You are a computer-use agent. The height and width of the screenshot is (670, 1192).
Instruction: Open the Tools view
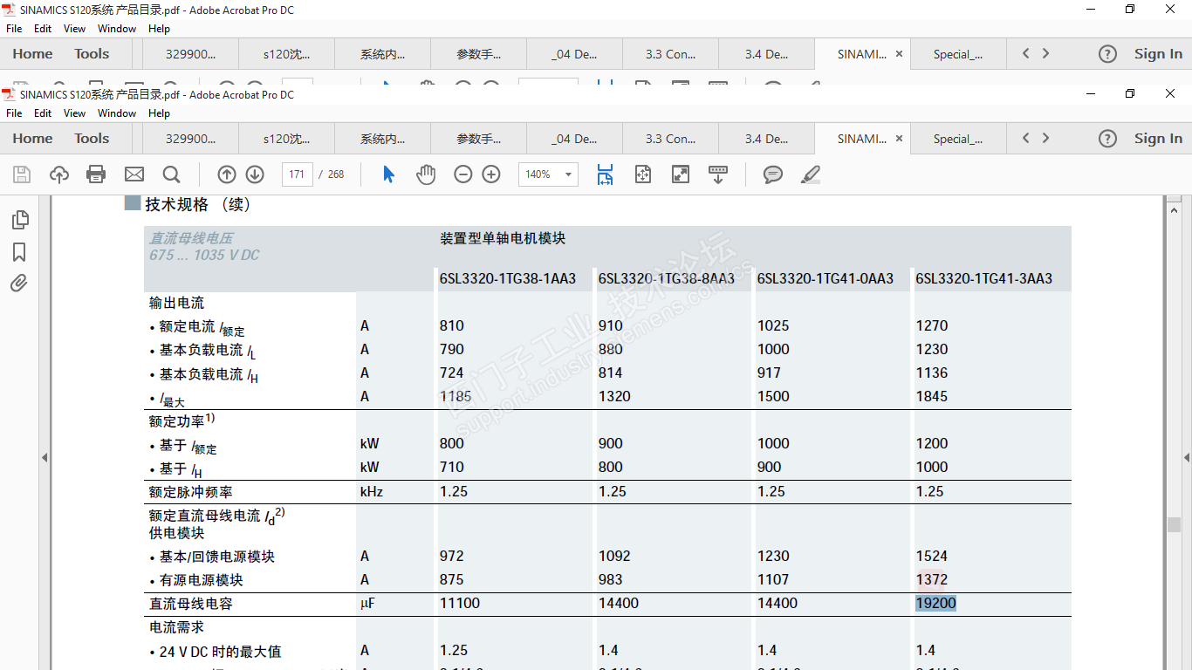point(92,139)
